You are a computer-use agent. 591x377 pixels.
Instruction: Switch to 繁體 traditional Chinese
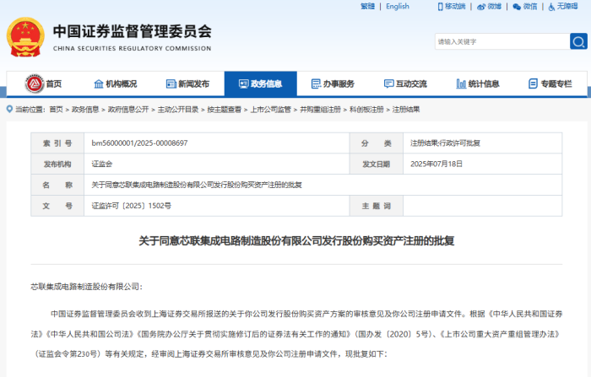click(x=367, y=6)
